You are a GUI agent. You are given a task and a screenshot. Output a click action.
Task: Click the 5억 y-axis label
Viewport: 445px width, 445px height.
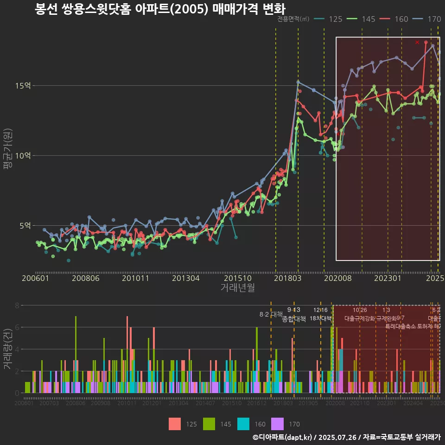[x=25, y=226]
